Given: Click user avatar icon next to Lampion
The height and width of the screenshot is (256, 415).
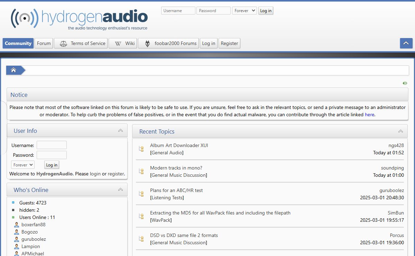Looking at the screenshot, I should pyautogui.click(x=17, y=247).
